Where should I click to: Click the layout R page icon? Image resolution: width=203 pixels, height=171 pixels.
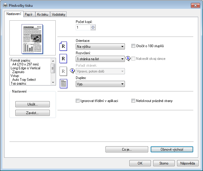pos(63,59)
